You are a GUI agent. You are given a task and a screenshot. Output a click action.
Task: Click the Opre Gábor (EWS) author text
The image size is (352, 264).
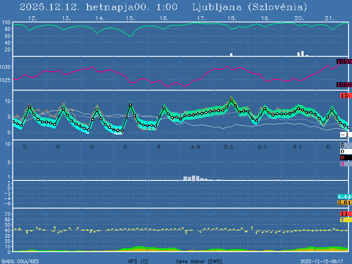coord(199,261)
